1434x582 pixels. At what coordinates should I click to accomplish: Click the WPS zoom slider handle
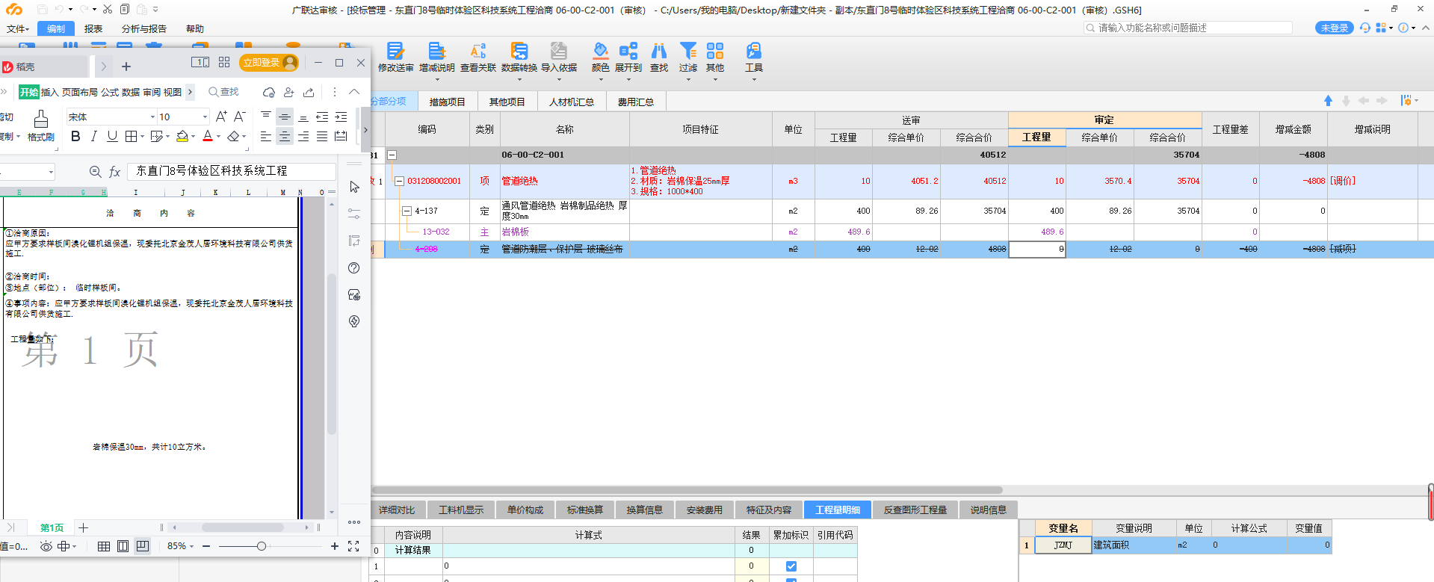click(262, 546)
